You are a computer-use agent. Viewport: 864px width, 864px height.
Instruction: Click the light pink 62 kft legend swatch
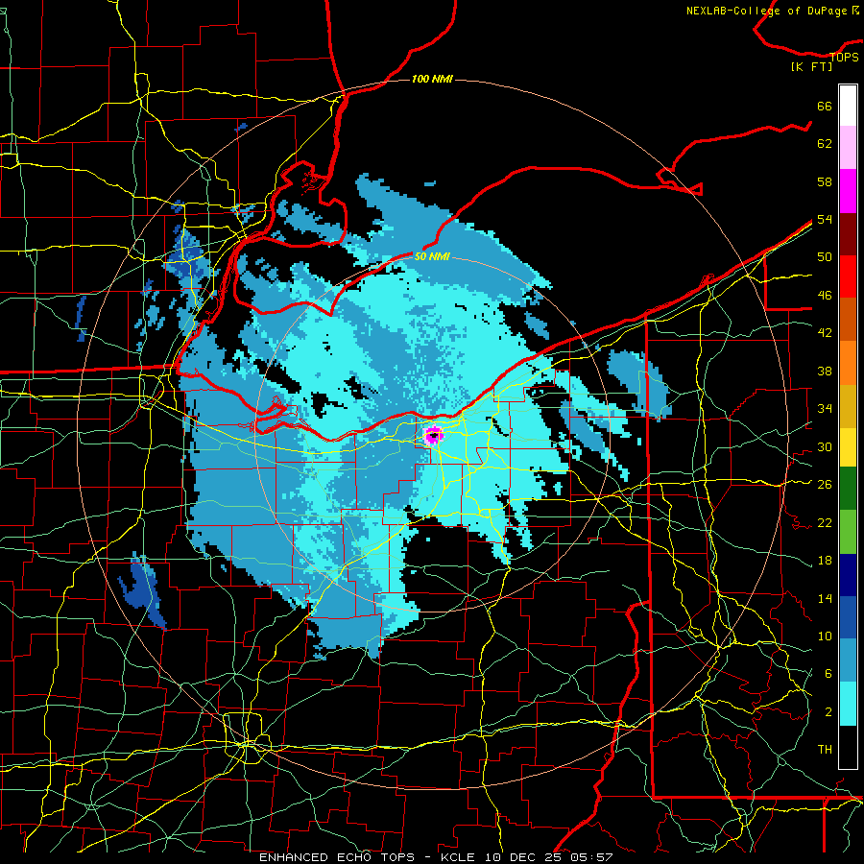click(848, 148)
